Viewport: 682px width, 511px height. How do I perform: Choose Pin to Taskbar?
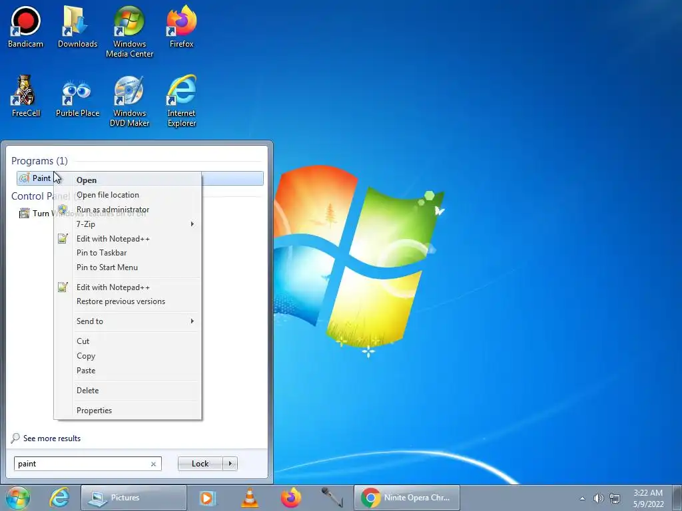[x=128, y=252]
